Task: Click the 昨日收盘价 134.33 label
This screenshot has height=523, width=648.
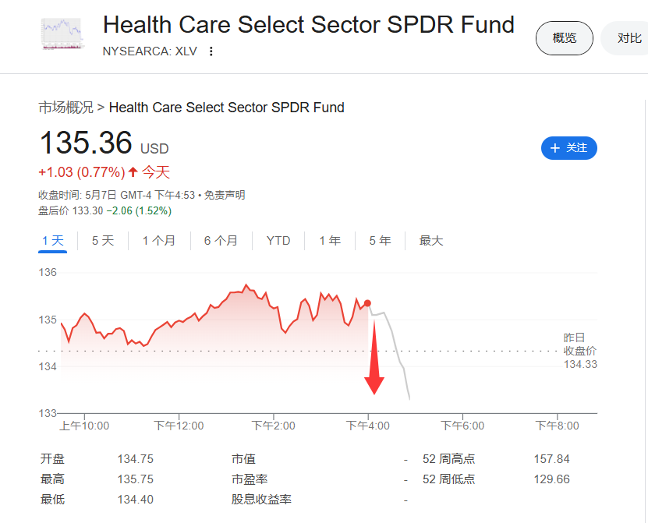Action: 580,351
